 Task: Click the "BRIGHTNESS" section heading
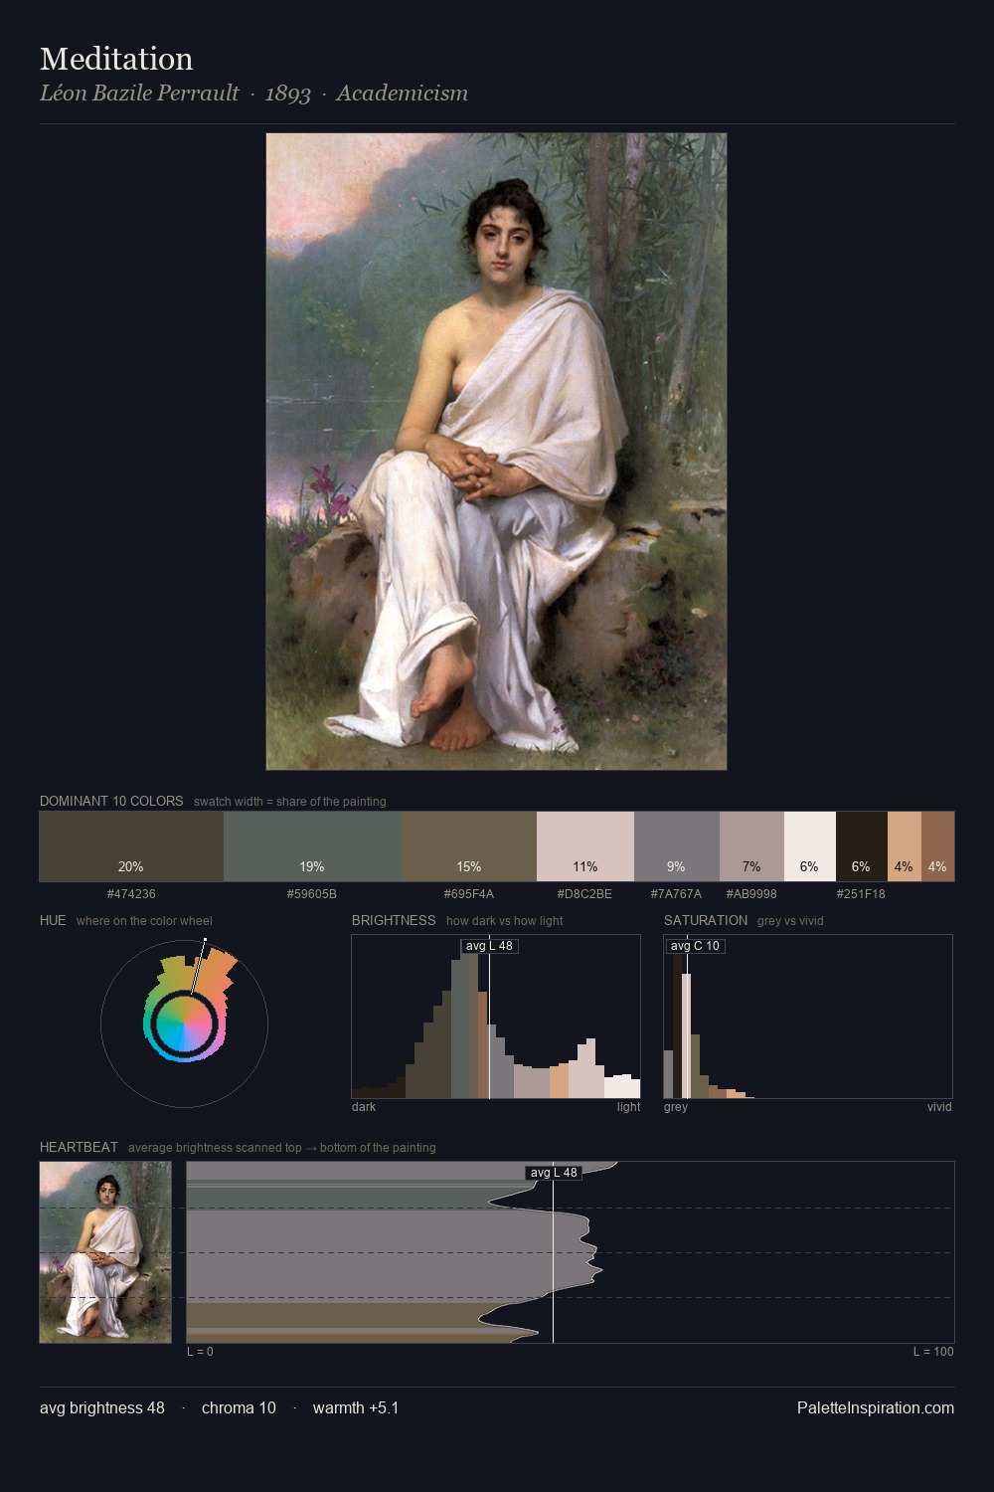(394, 920)
